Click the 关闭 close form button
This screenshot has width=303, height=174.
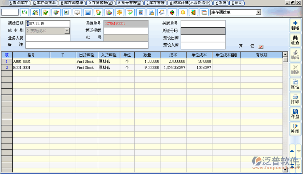(295, 128)
